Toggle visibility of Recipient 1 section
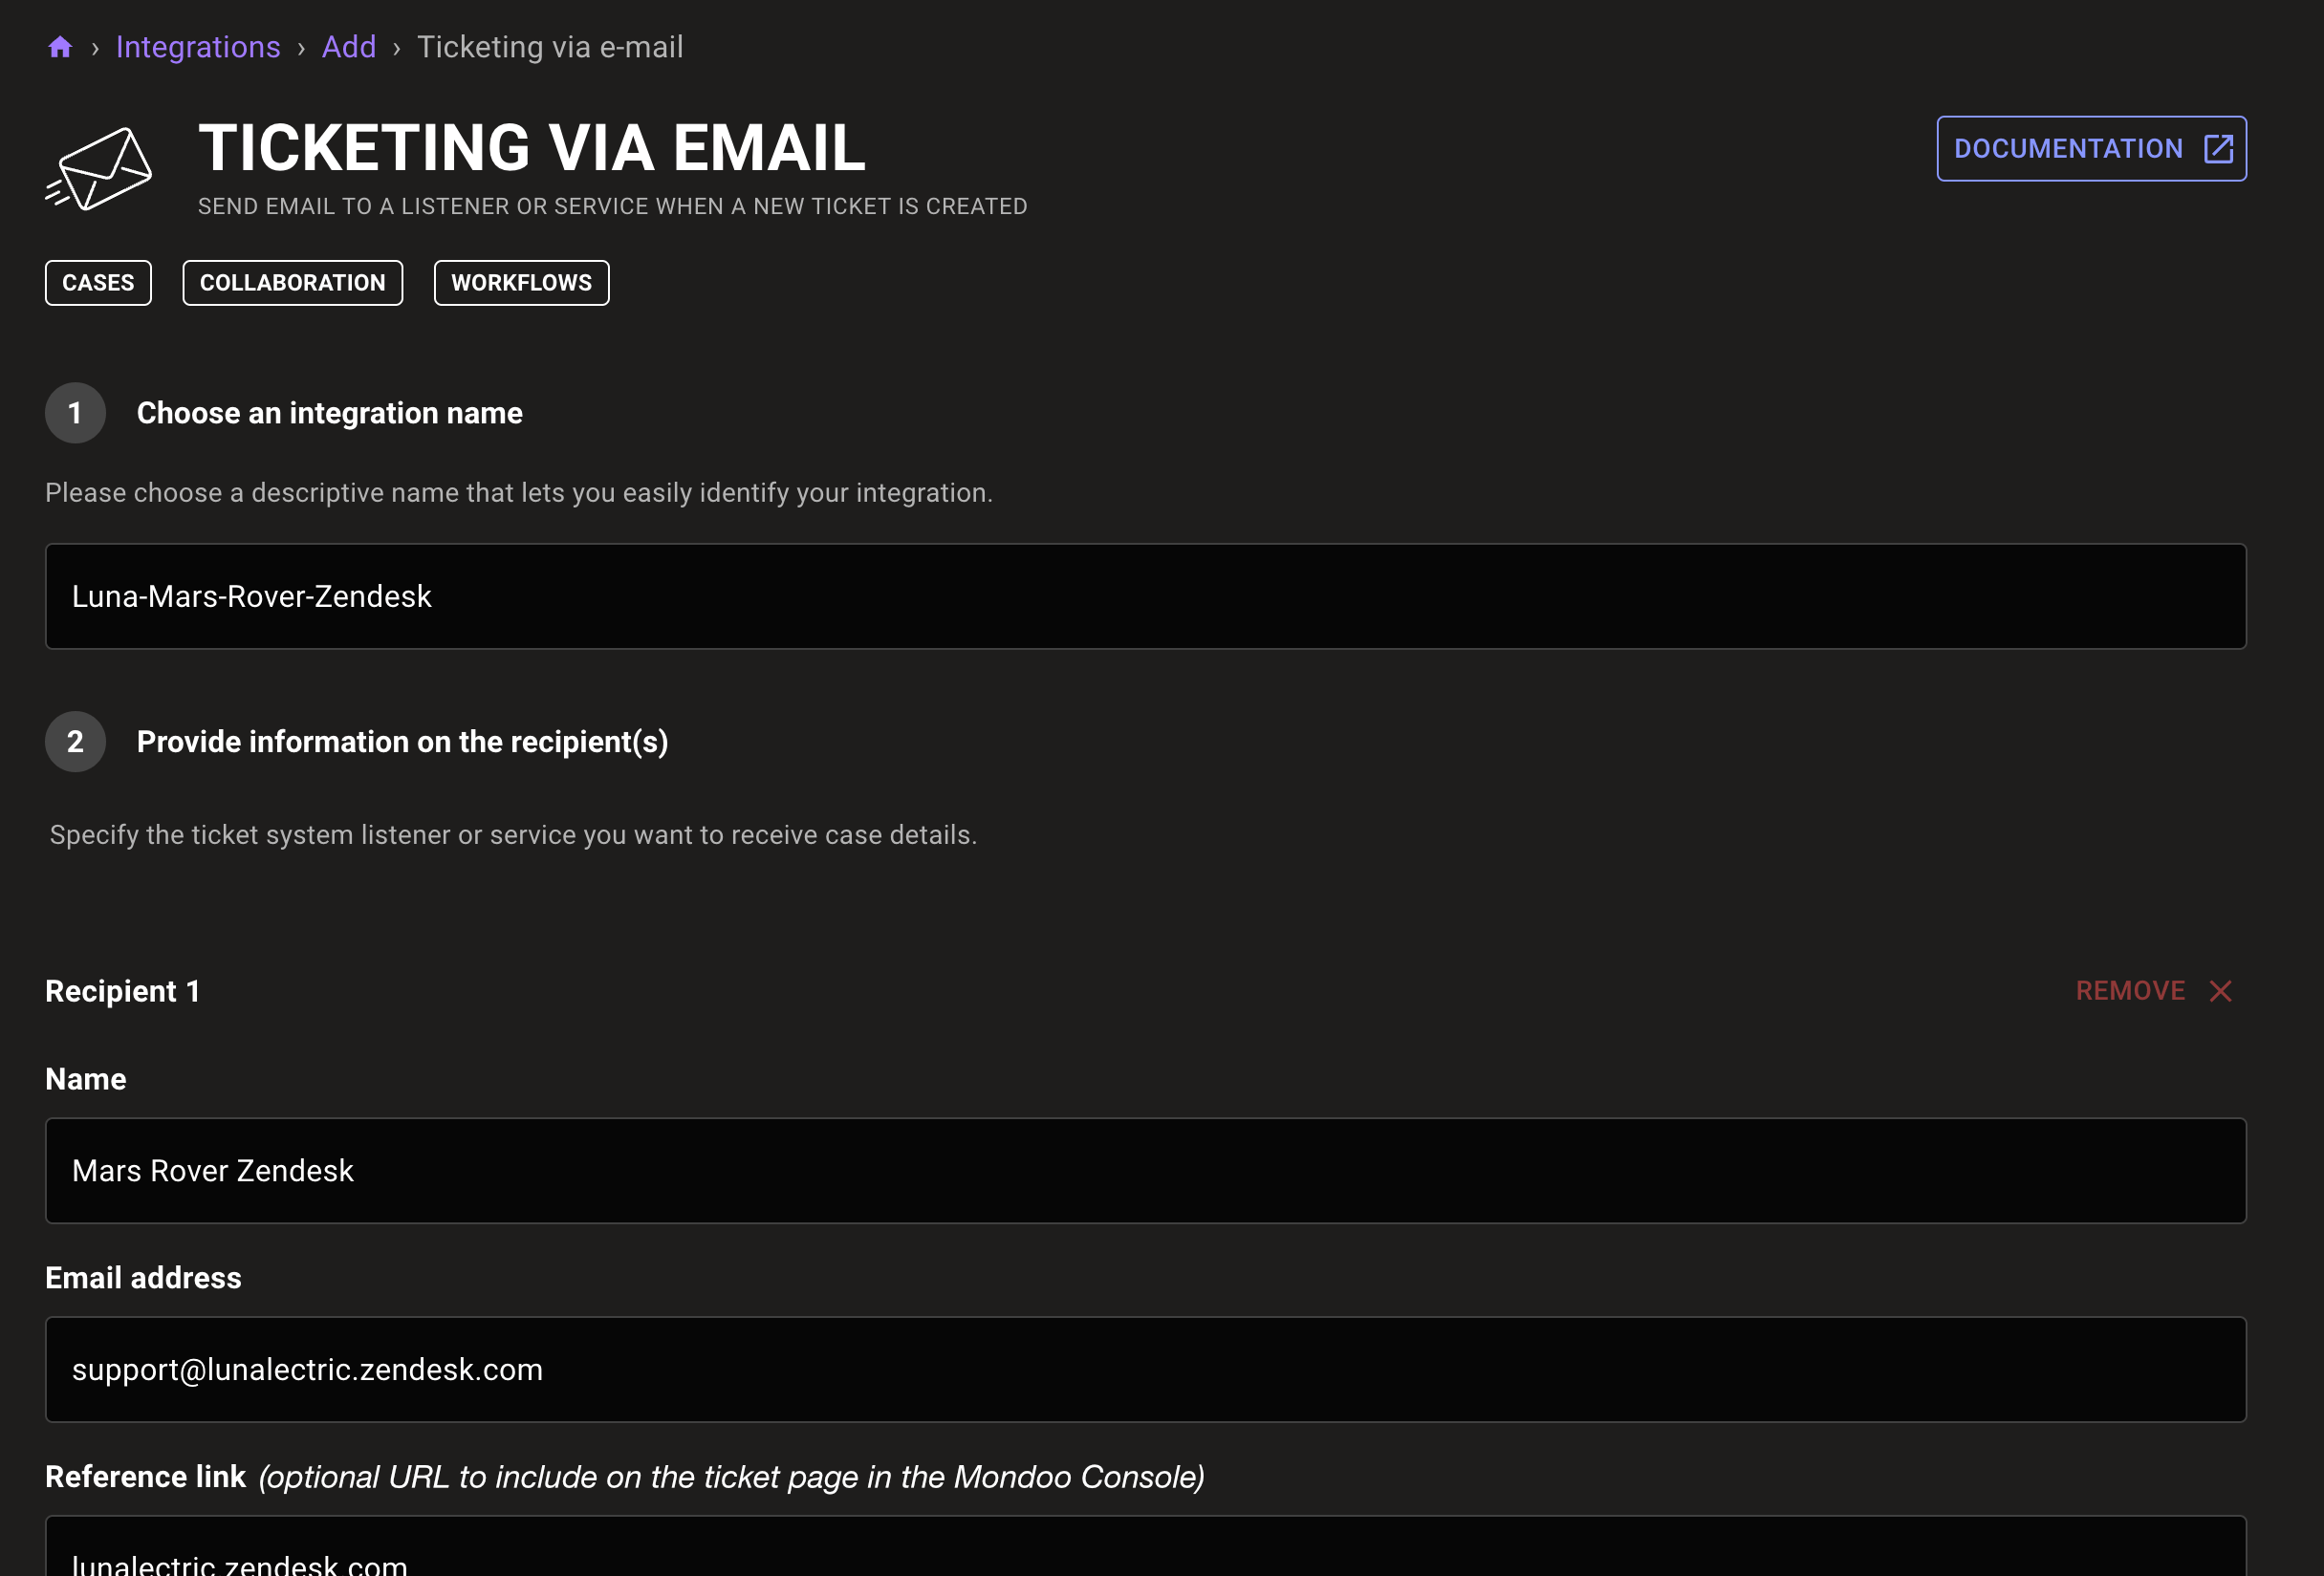The width and height of the screenshot is (2324, 1576). click(121, 990)
